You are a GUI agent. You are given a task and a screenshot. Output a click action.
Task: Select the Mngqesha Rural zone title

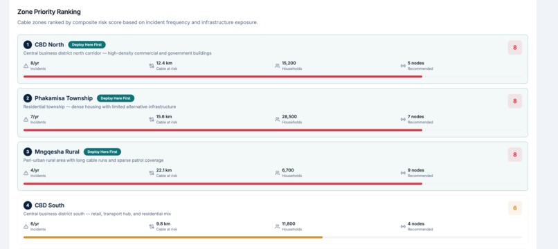(57, 152)
